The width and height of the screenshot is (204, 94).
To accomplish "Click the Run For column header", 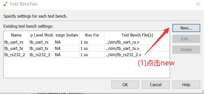I will click(x=92, y=35).
